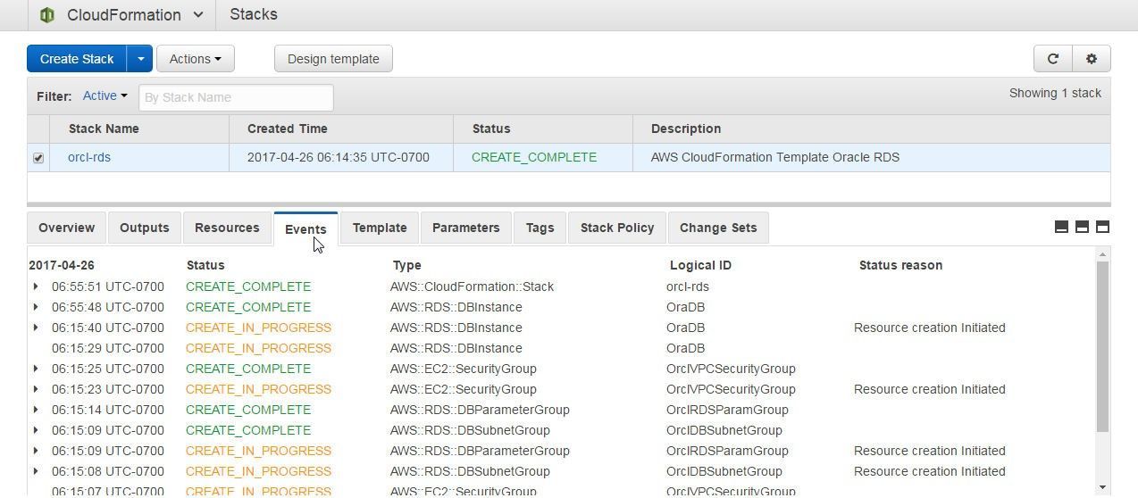Open the Resources tab
The height and width of the screenshot is (498, 1138).
(x=227, y=228)
